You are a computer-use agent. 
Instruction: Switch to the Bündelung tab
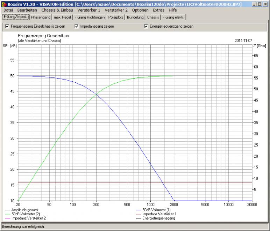pyautogui.click(x=135, y=17)
